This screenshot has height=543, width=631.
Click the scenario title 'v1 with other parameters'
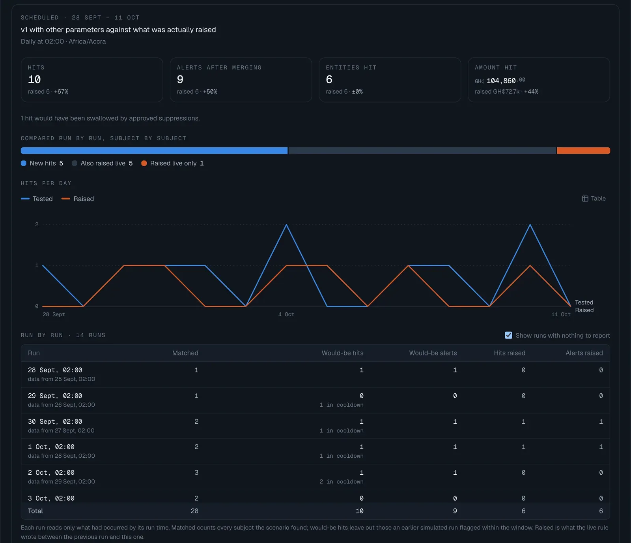coord(118,30)
